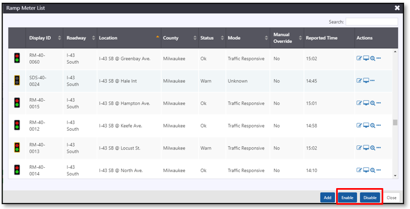
Task: Click magnifier zoom icon for Hampton Ave. row
Action: coord(373,103)
